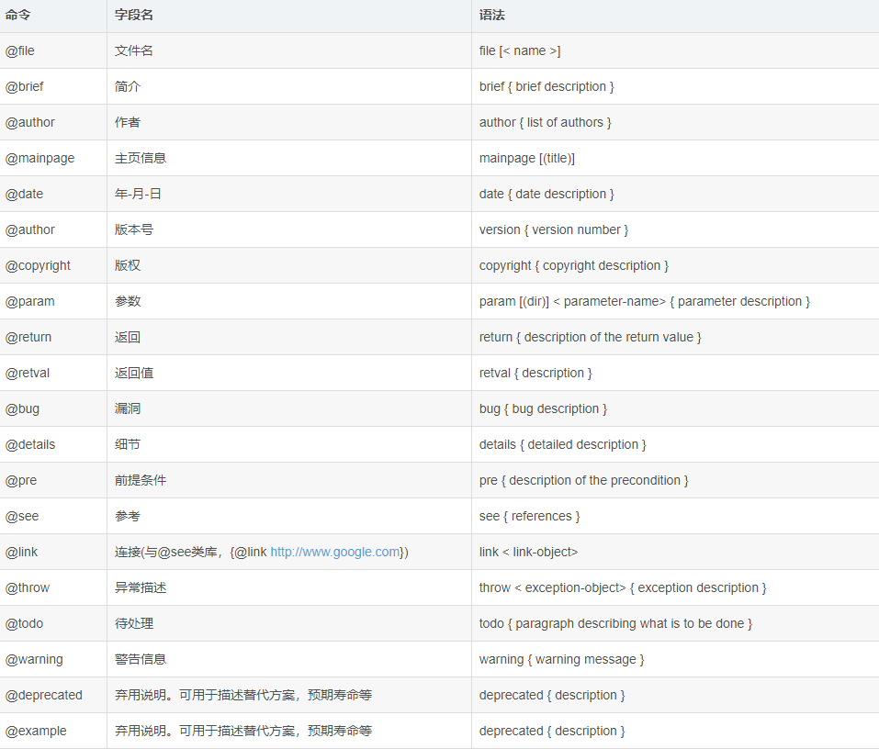The height and width of the screenshot is (749, 879).
Task: Click the @retval command cell
Action: point(26,373)
